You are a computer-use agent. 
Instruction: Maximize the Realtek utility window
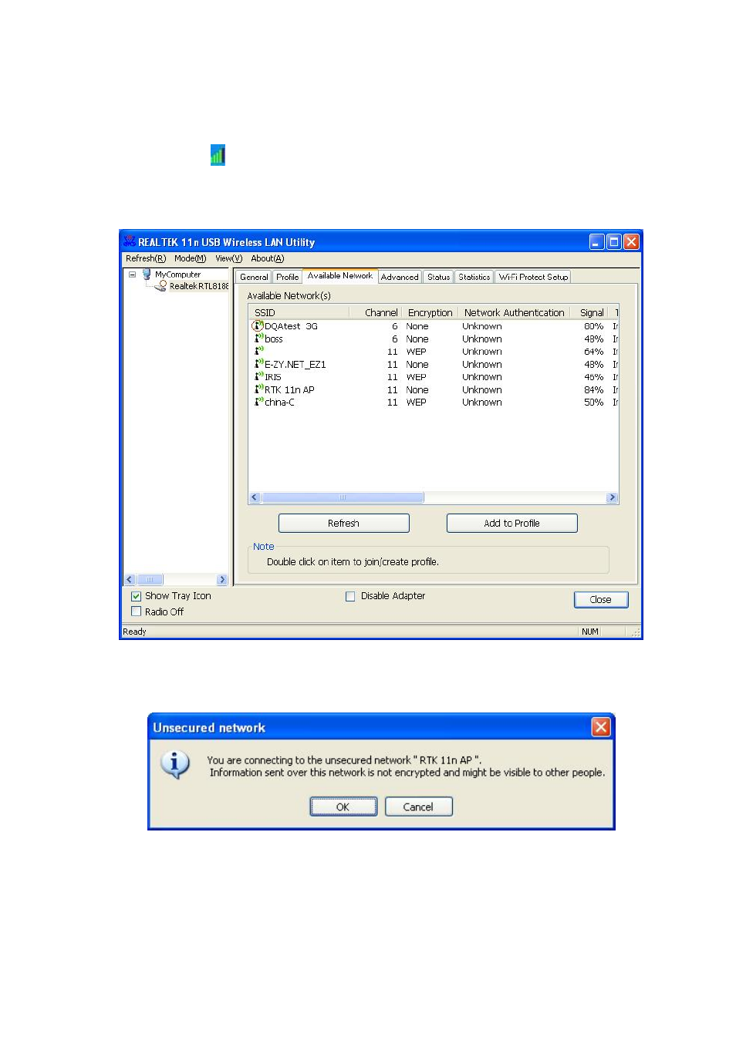pos(614,241)
